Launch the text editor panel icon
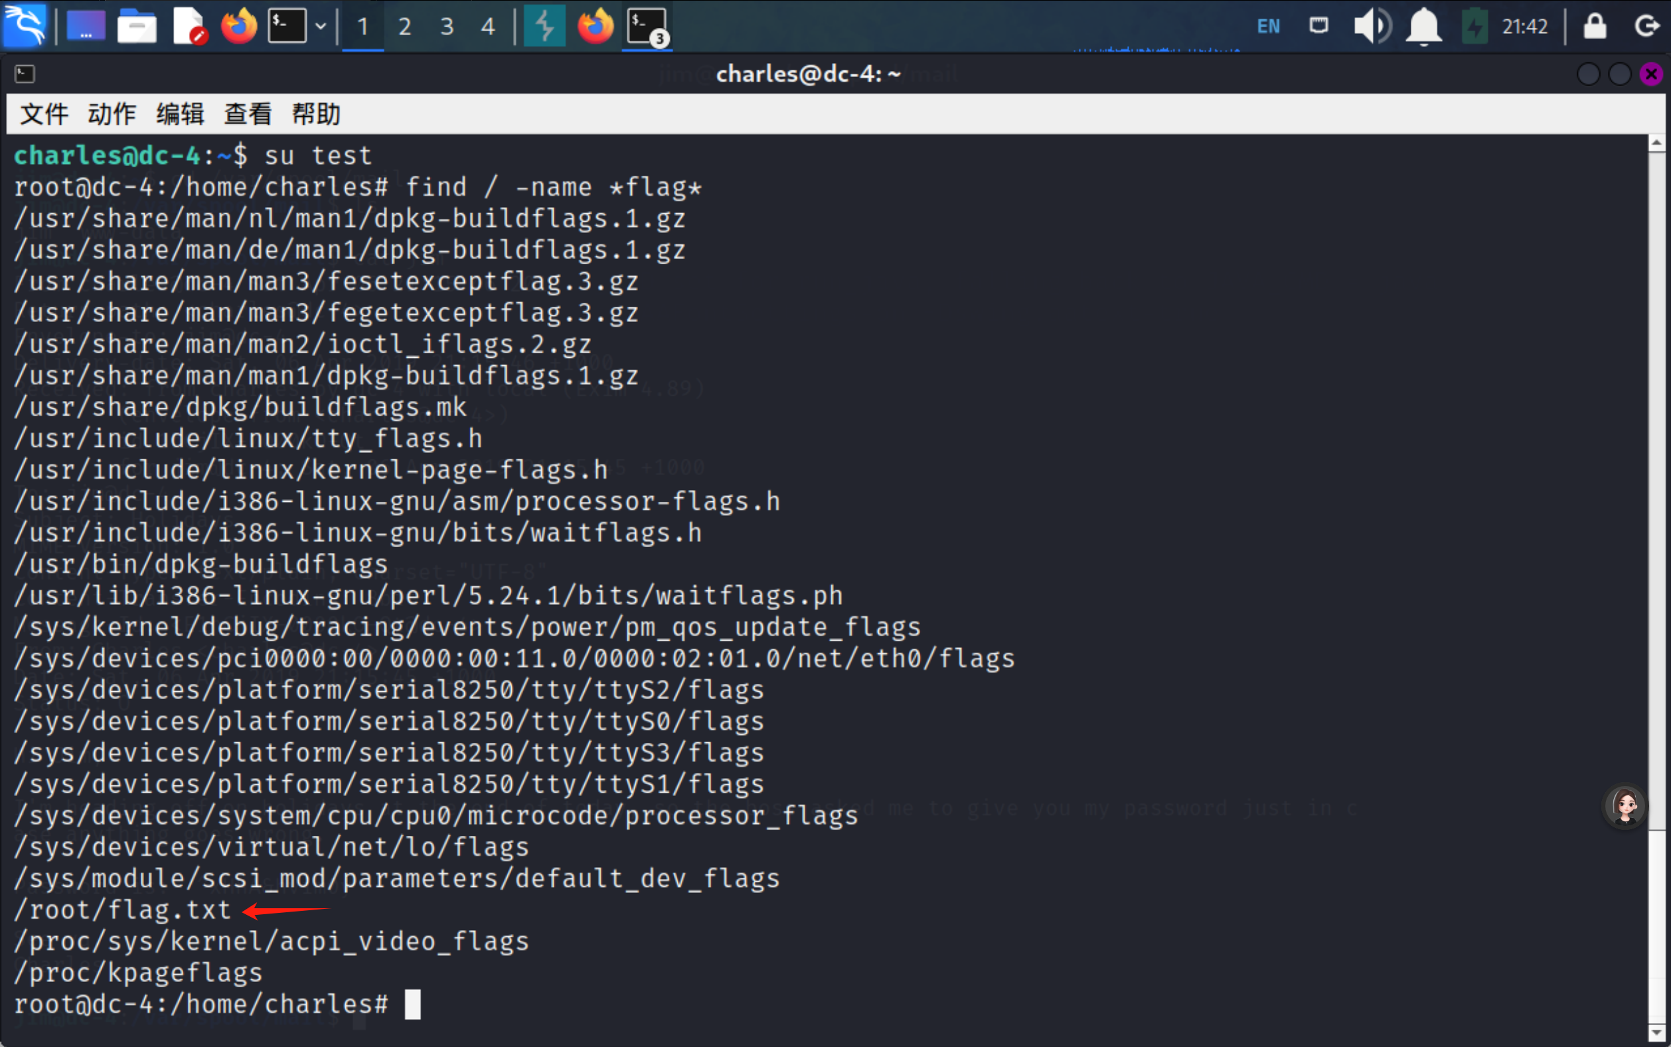 coord(189,27)
